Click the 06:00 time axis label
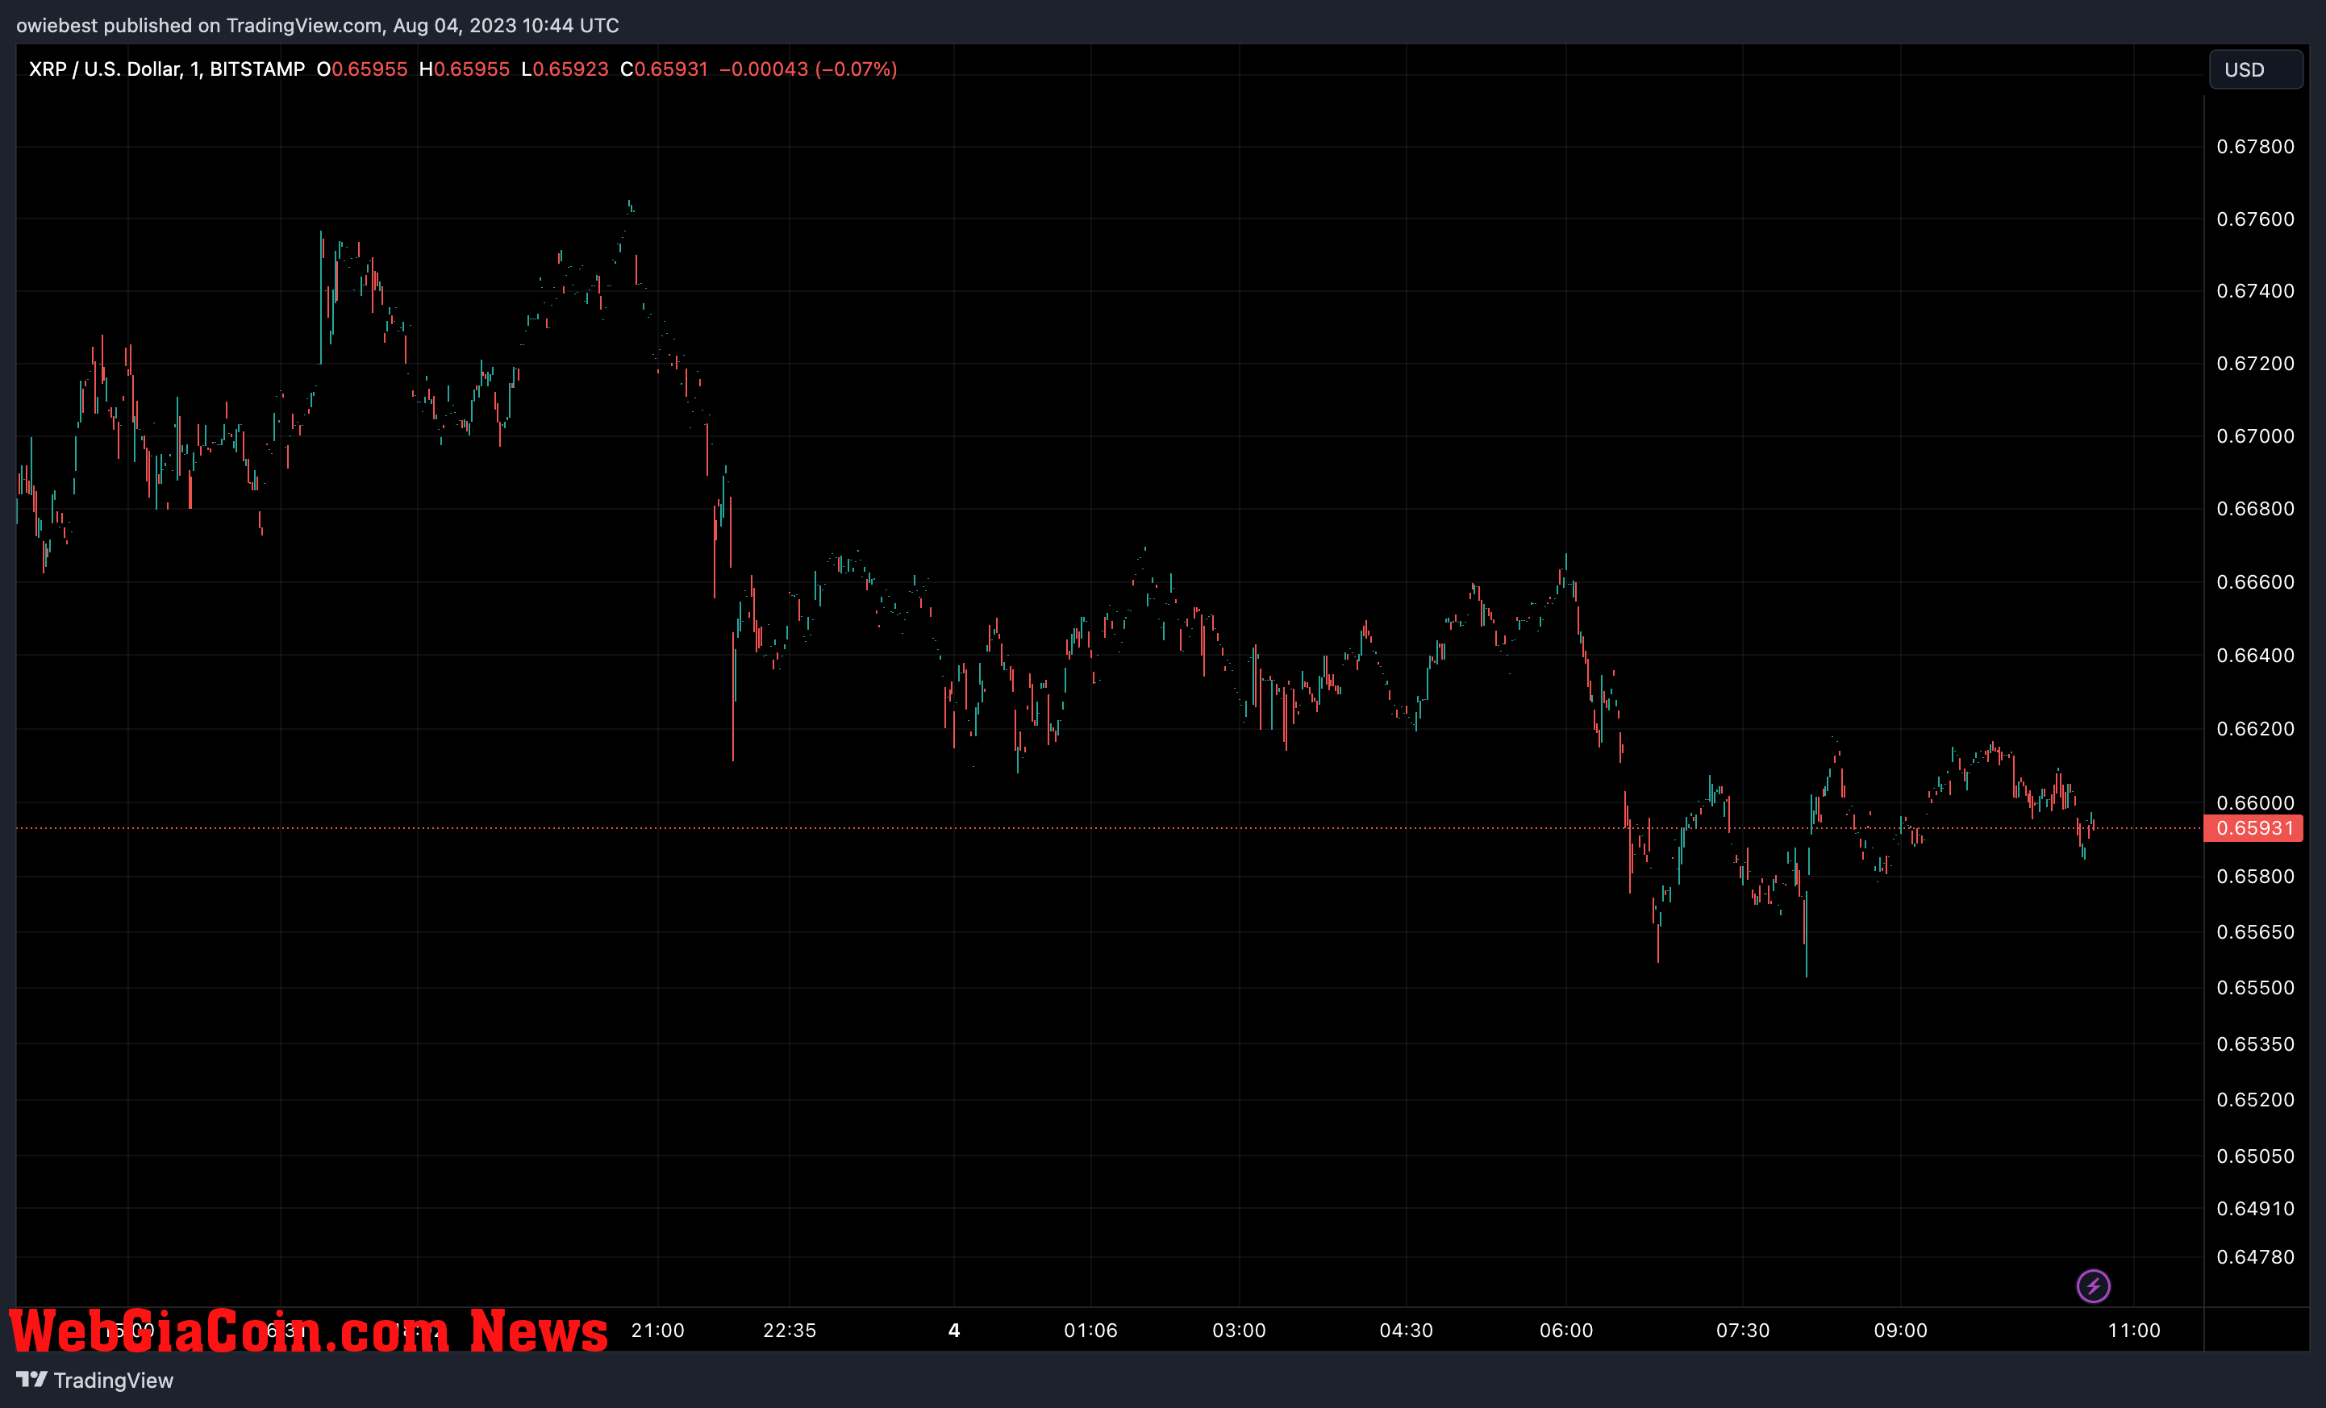 [x=1567, y=1331]
